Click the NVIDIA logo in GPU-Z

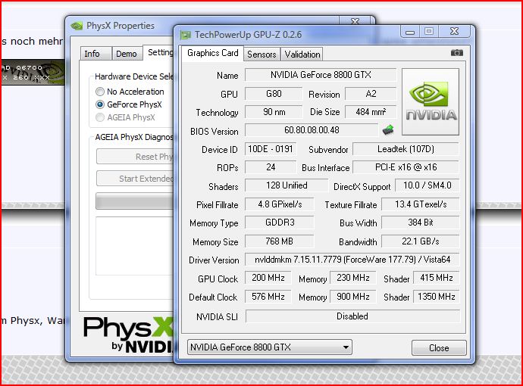point(431,101)
